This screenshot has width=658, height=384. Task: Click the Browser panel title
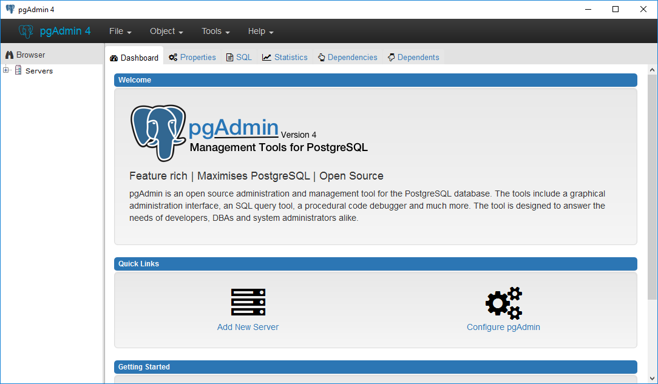[30, 55]
